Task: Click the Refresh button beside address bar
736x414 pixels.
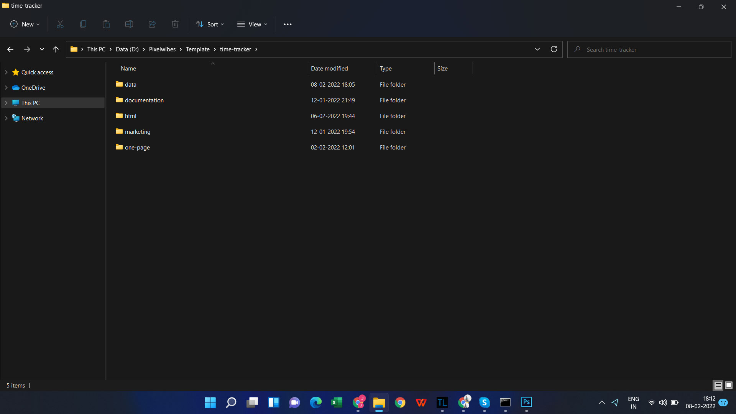Action: point(554,49)
